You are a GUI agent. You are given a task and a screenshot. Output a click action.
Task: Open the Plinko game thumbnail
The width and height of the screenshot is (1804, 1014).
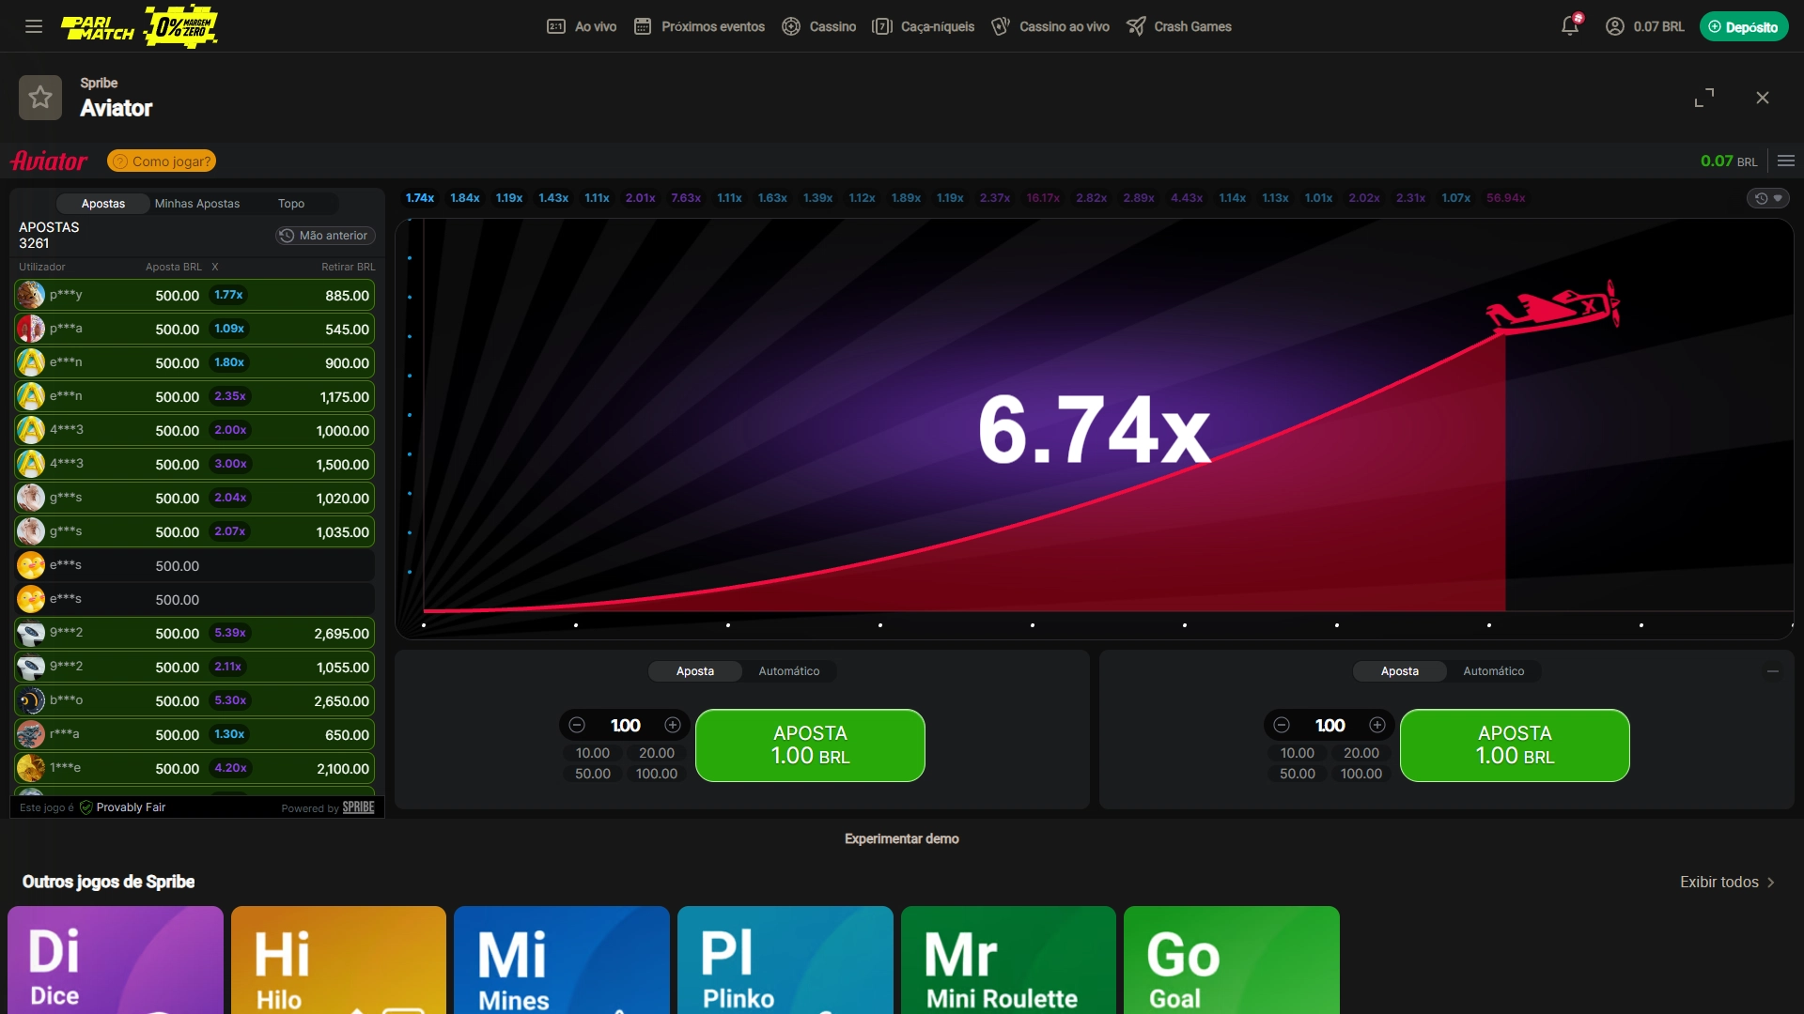coord(785,960)
